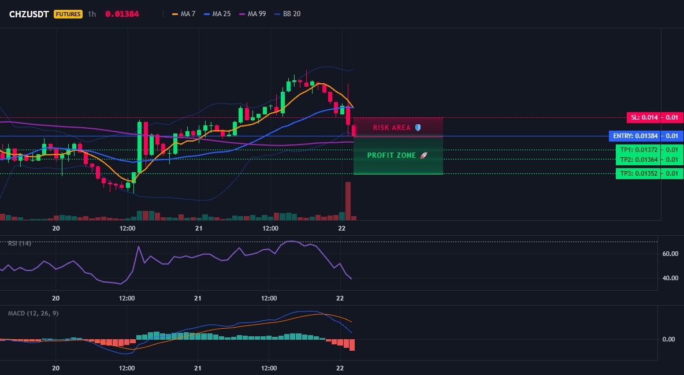Click the latest red MACD histogram bar
Screen dimensions: 684x375
click(352, 345)
